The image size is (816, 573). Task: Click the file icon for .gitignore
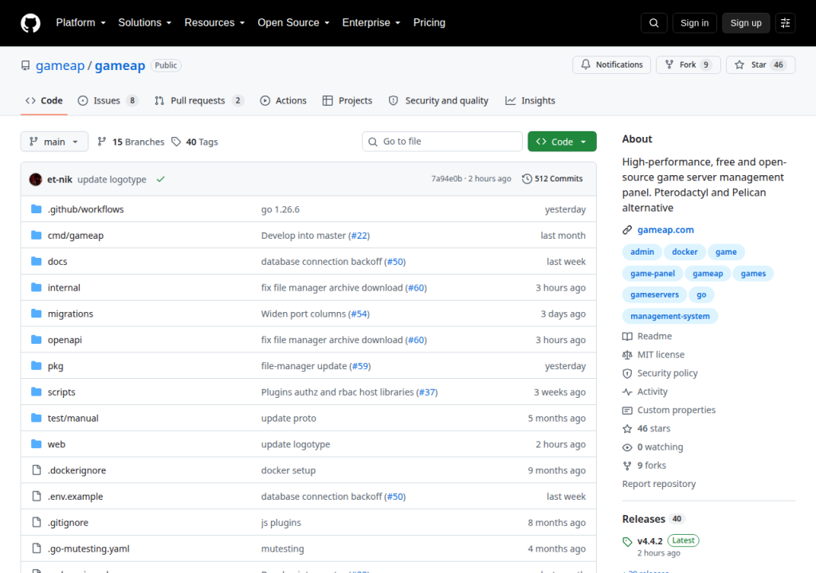[37, 522]
